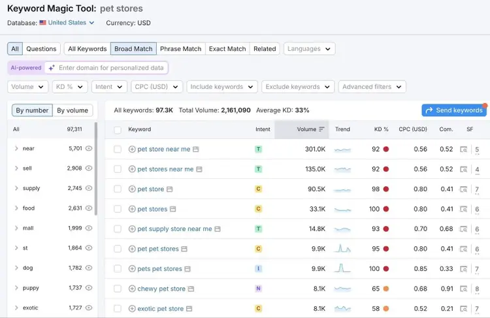Open SERP icon next to pet store near me keyword

pyautogui.click(x=195, y=150)
